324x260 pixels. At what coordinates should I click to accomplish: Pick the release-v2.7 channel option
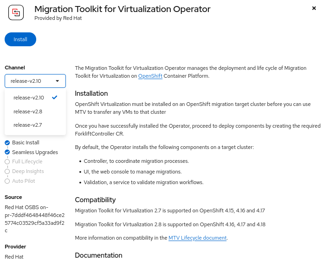click(x=28, y=125)
